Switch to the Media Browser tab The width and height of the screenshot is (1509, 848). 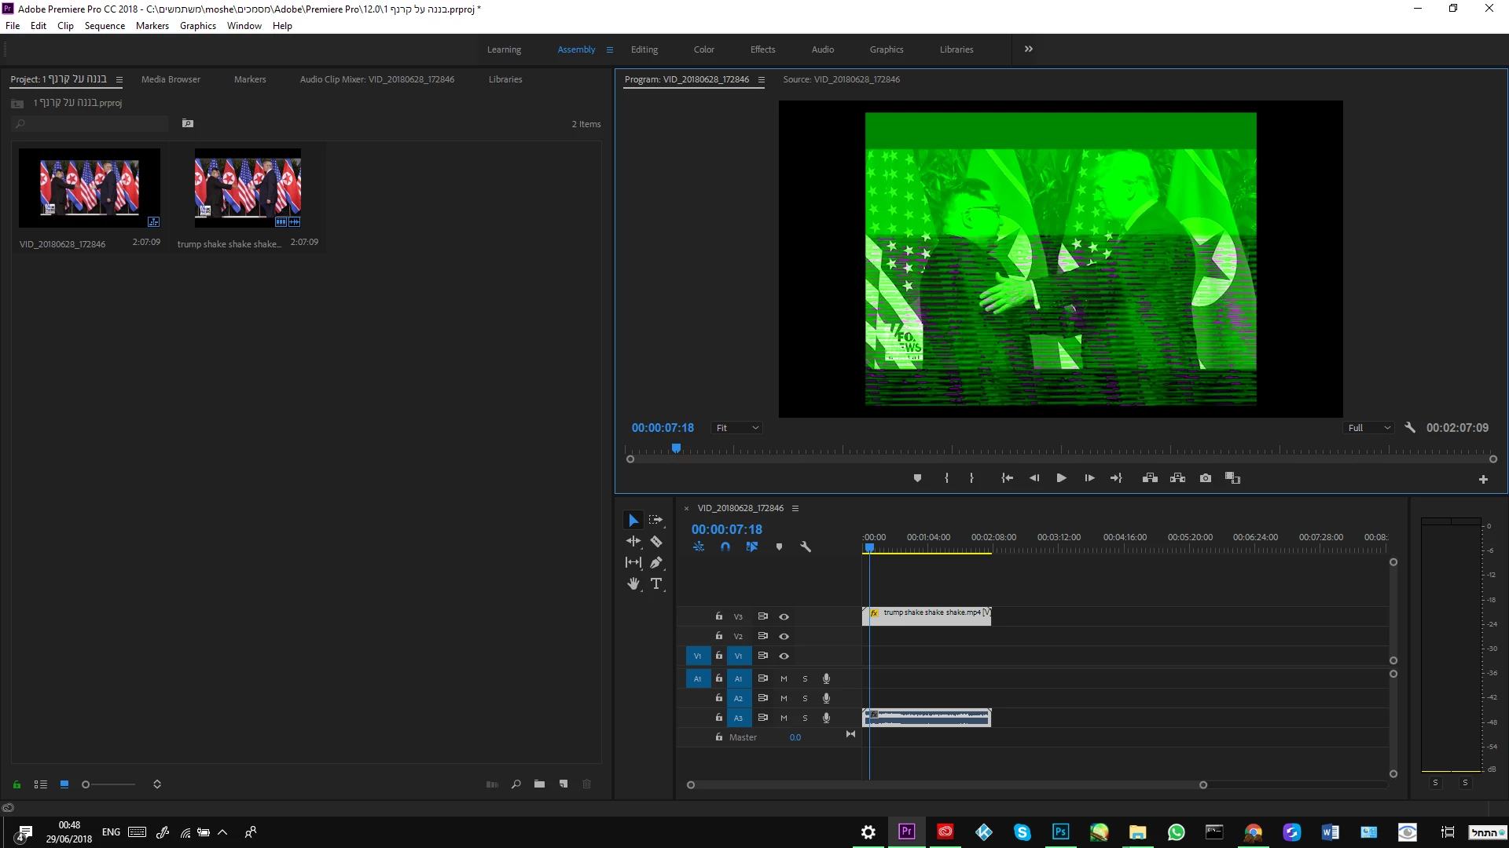coord(171,79)
